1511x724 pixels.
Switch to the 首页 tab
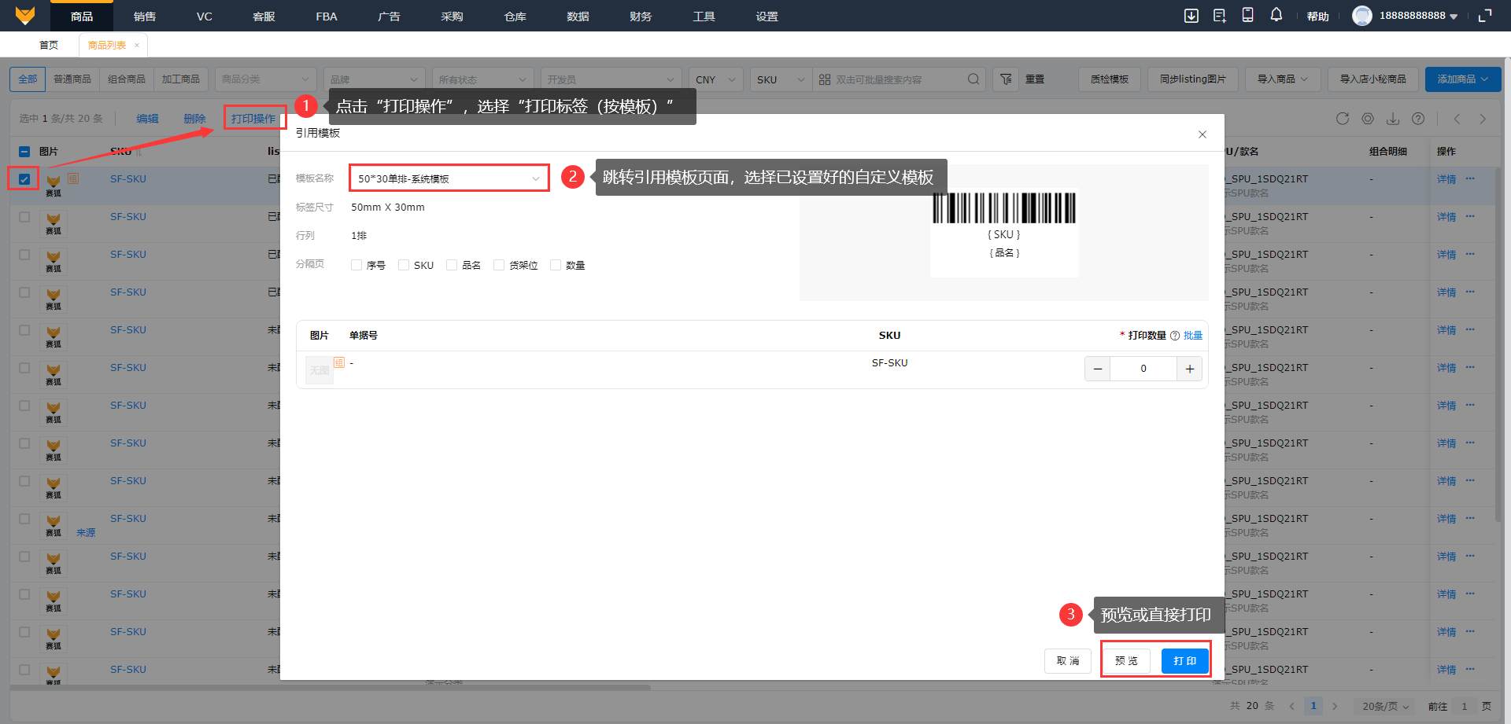click(x=49, y=46)
